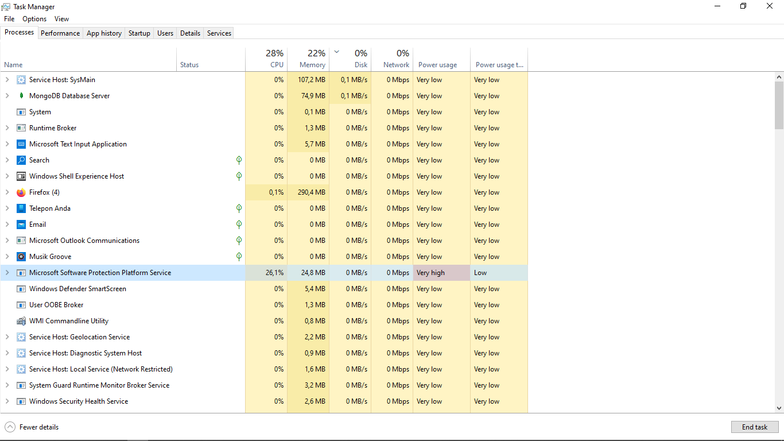
Task: Expand the Microsoft Software Protection Platform Service row
Action: pos(7,273)
